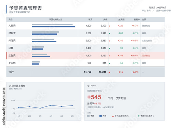Viewport: 171px width, 128px height.
Task: Select the 外注費 row label
Action: click(12, 41)
